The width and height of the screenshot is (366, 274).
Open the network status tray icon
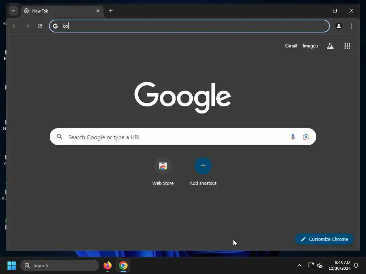tap(311, 265)
